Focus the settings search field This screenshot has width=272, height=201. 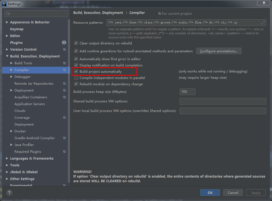click(x=36, y=14)
